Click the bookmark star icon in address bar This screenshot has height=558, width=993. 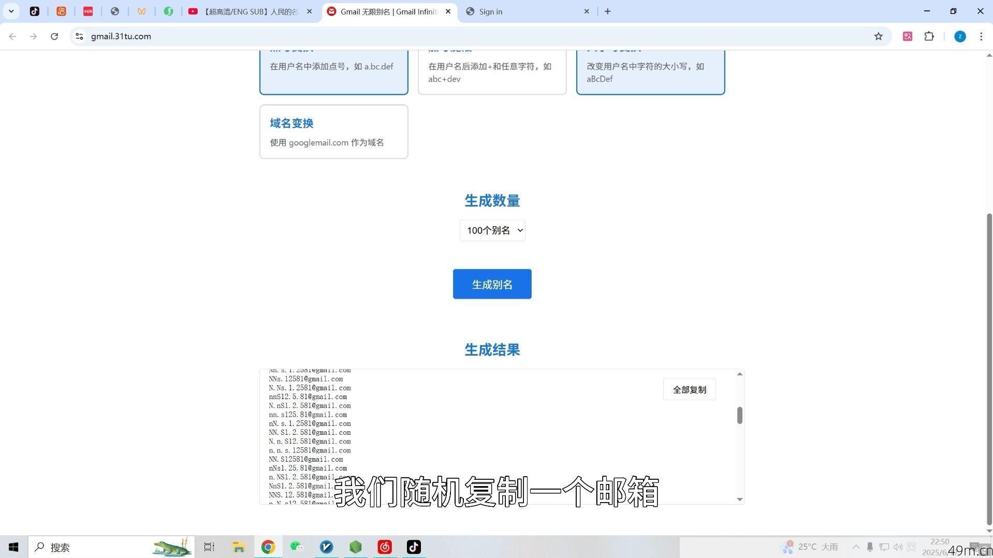[878, 36]
